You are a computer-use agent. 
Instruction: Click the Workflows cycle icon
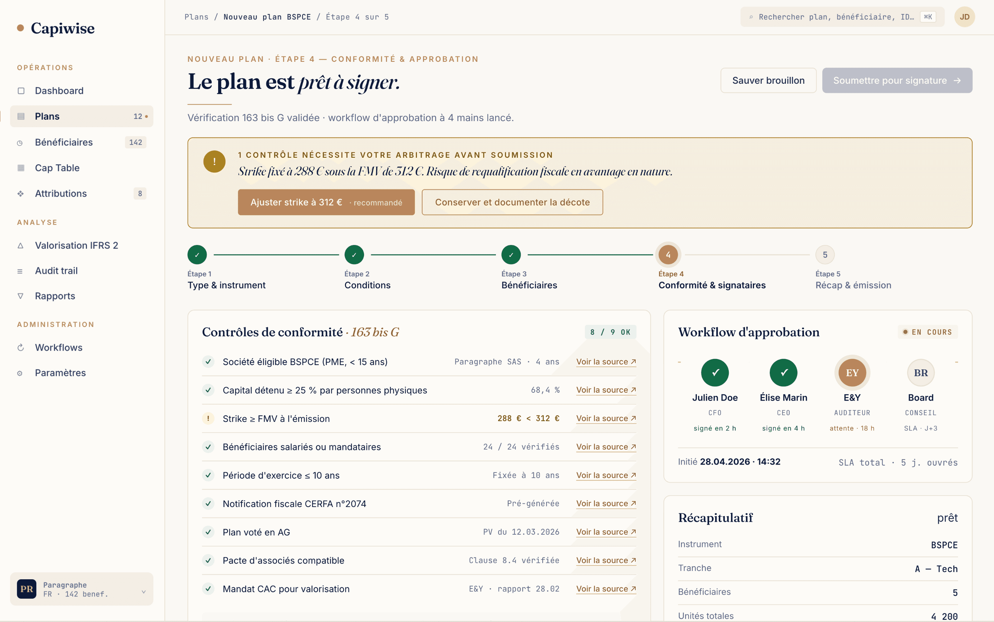pyautogui.click(x=20, y=347)
